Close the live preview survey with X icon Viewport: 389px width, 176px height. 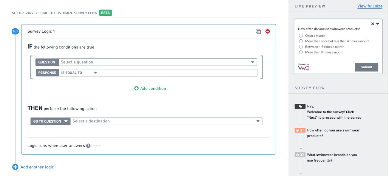click(x=373, y=24)
